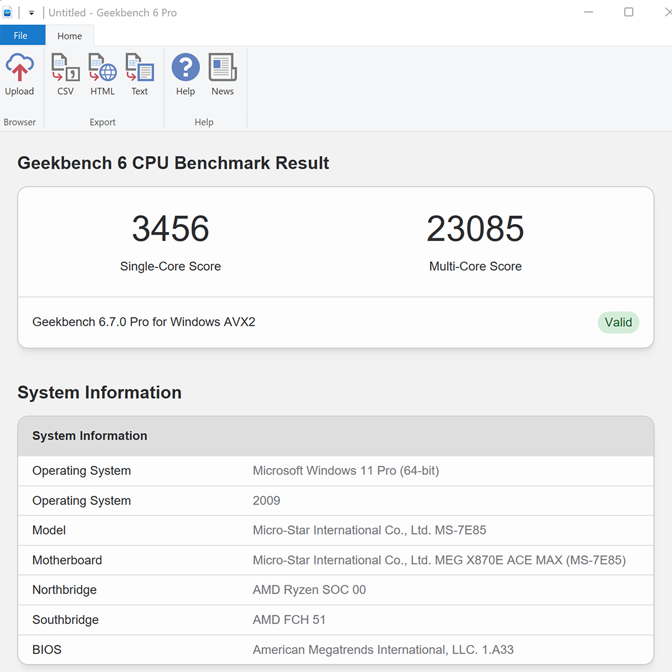Switch to the Home ribbon tab
Image resolution: width=672 pixels, height=672 pixels.
pos(69,35)
